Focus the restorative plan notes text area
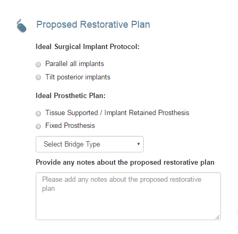The height and width of the screenshot is (234, 238). [x=128, y=196]
